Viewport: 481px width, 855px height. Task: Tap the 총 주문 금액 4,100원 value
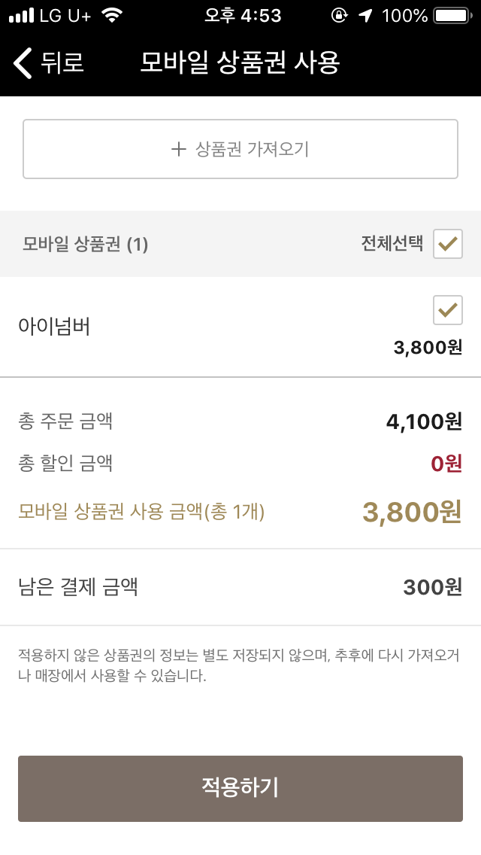424,421
